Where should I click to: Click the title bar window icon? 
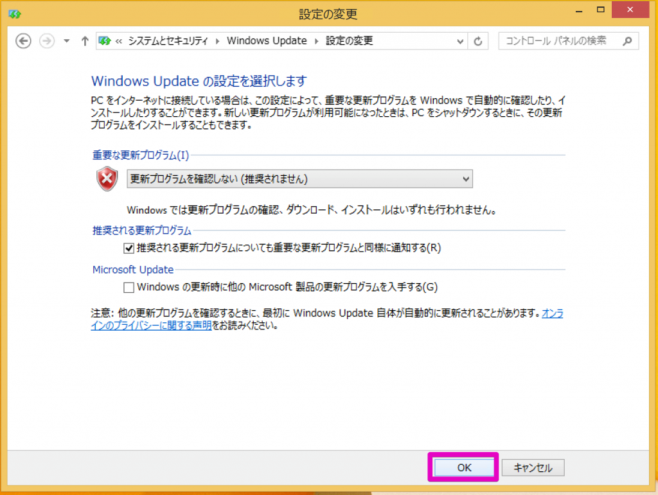click(15, 14)
